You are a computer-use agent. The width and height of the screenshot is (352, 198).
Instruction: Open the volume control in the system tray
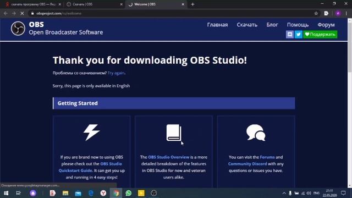click(x=309, y=193)
